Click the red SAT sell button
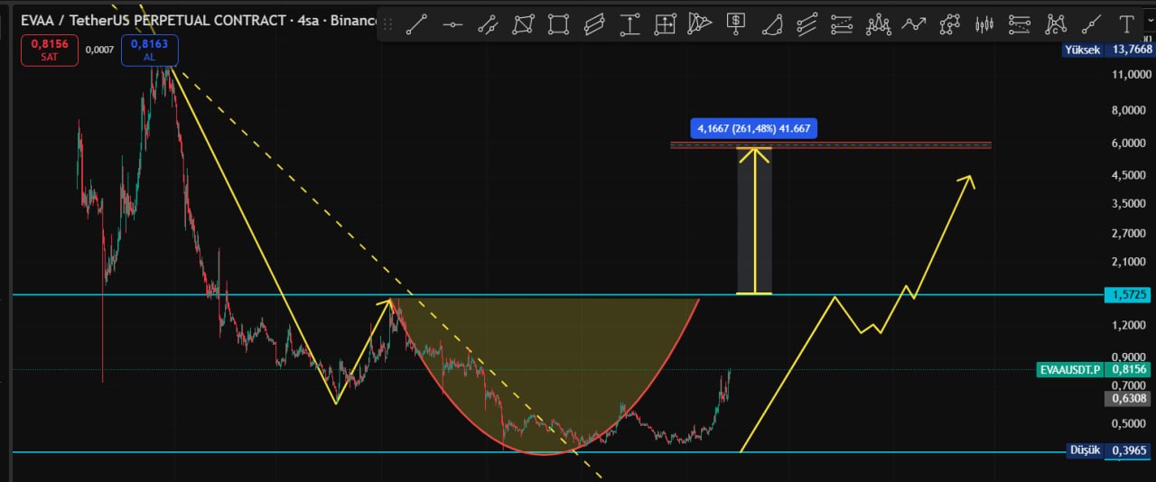Screen dimensions: 1156x482 pos(50,49)
